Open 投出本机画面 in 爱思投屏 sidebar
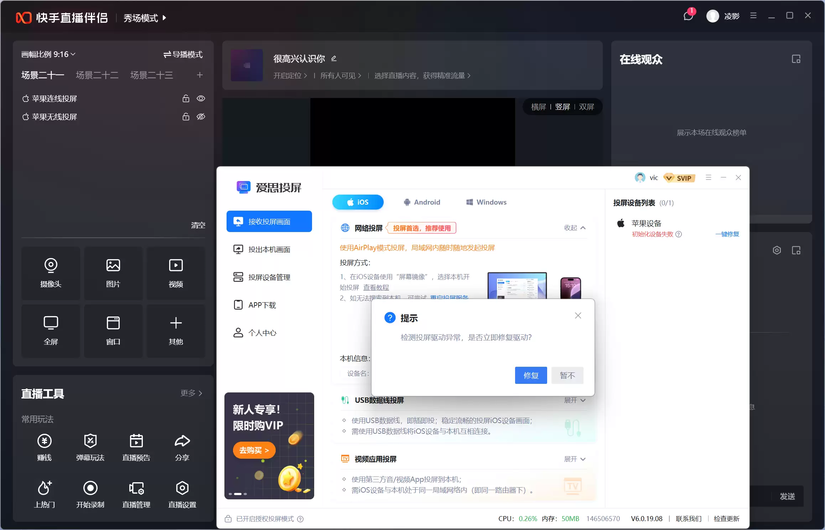825x530 pixels. click(269, 249)
